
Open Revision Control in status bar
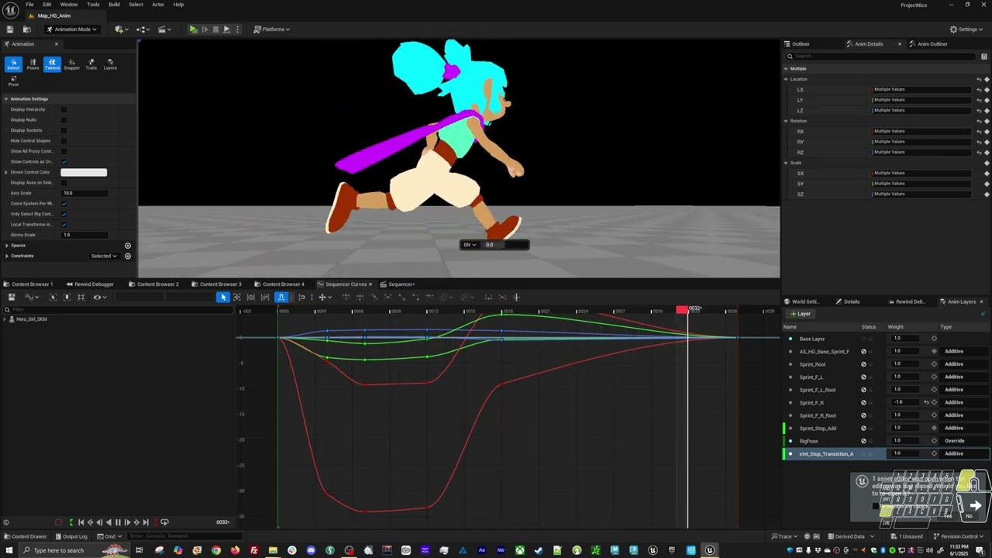(959, 536)
